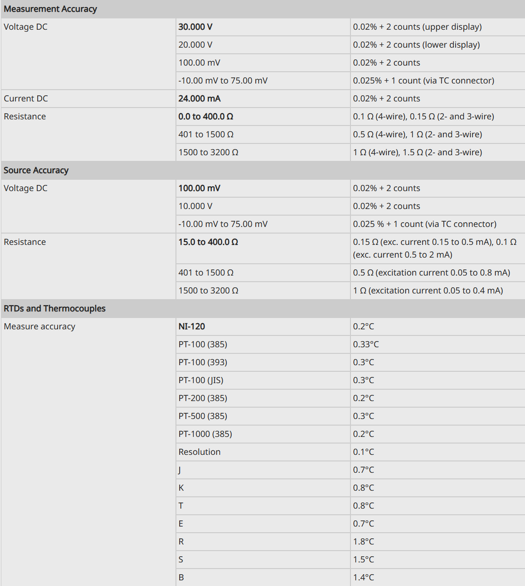Click the Measurement Accuracy section header

click(x=50, y=9)
